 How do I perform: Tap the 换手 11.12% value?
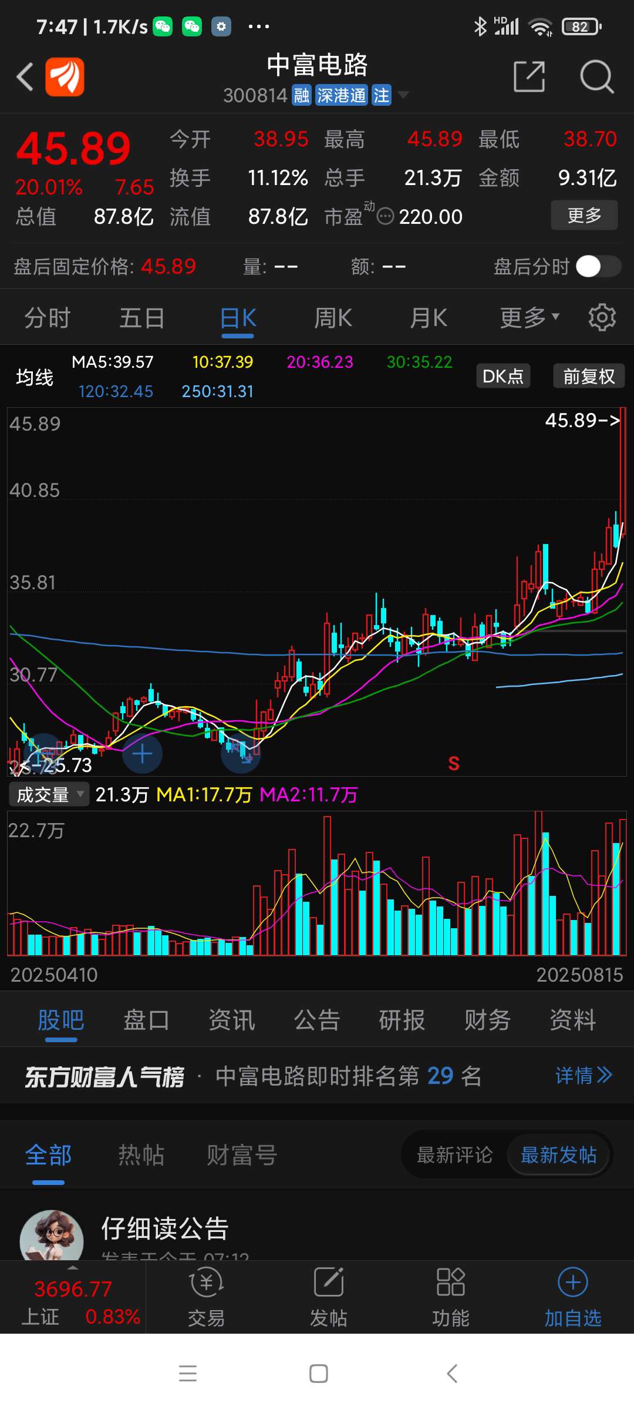[x=278, y=177]
